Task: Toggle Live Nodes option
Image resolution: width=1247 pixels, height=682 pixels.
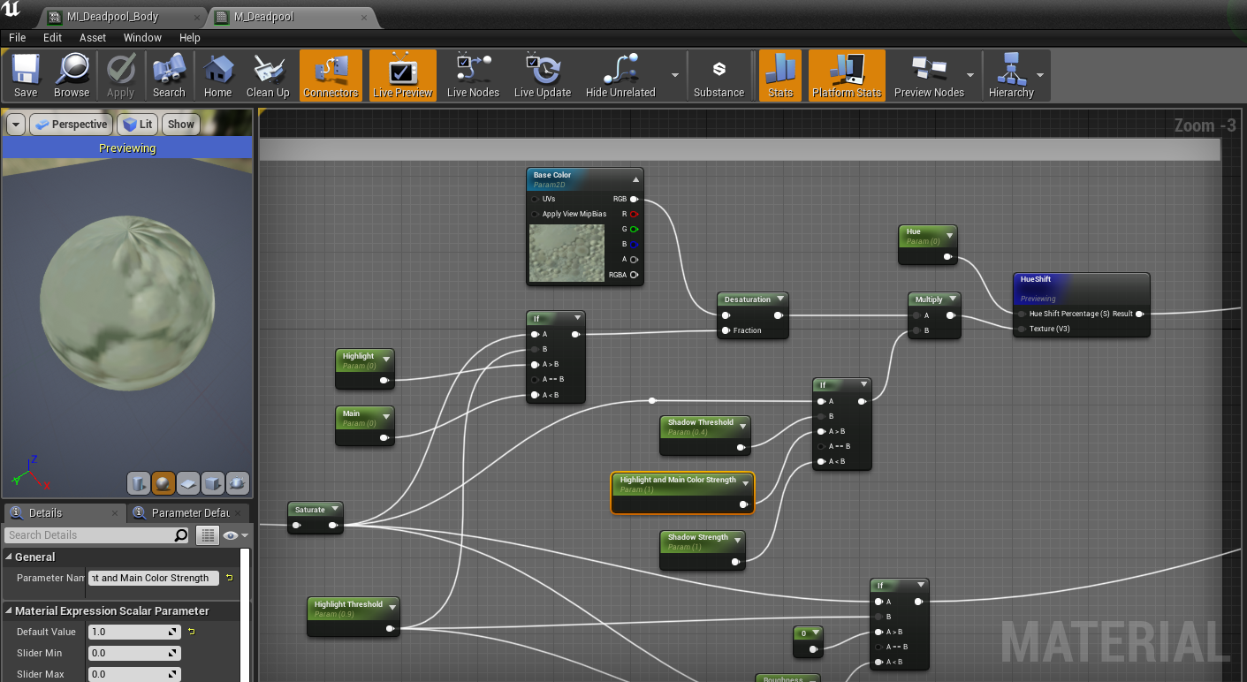Action: (473, 75)
